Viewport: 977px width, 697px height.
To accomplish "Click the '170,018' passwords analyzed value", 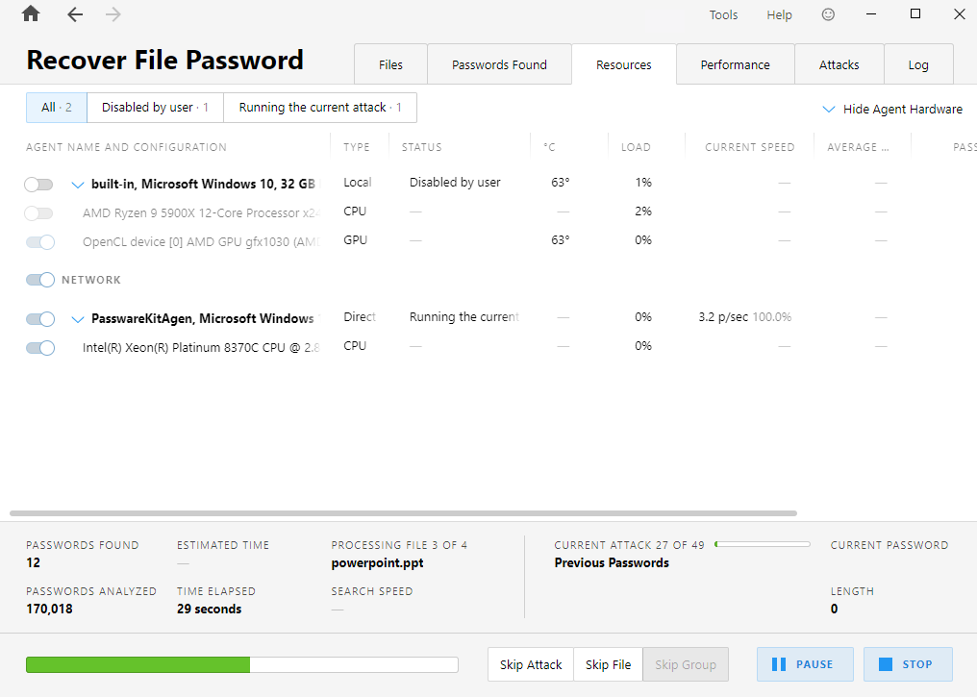I will (49, 610).
